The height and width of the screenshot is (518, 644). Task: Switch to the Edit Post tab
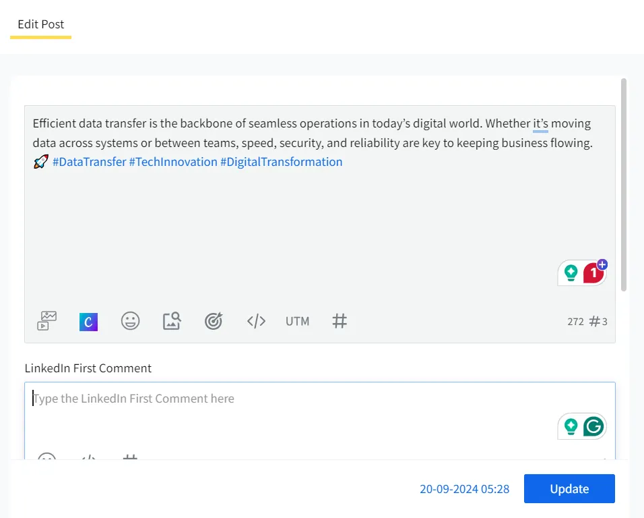pos(41,24)
